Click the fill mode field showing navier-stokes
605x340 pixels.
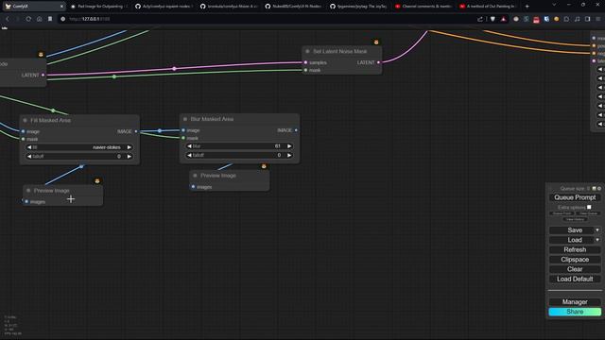[x=79, y=147]
